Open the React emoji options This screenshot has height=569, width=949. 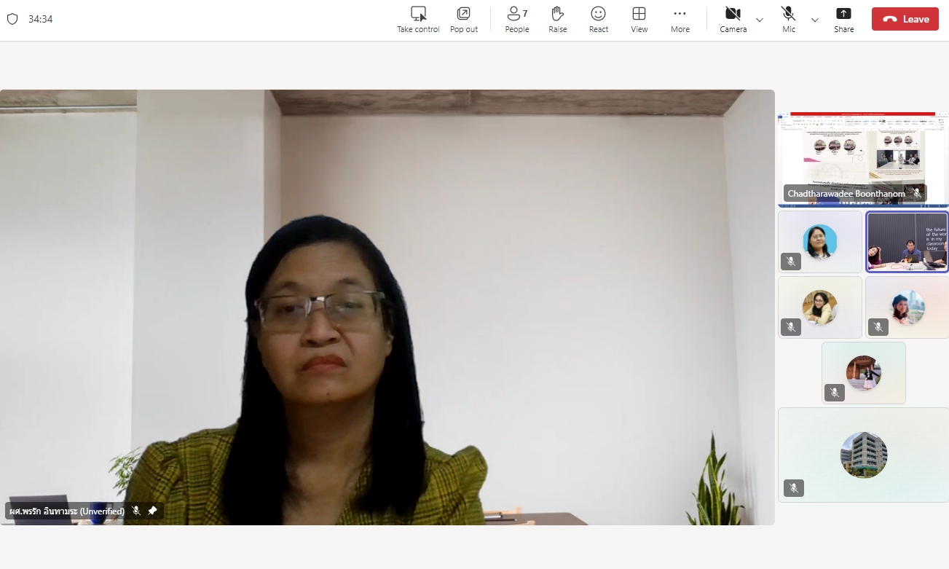(598, 15)
